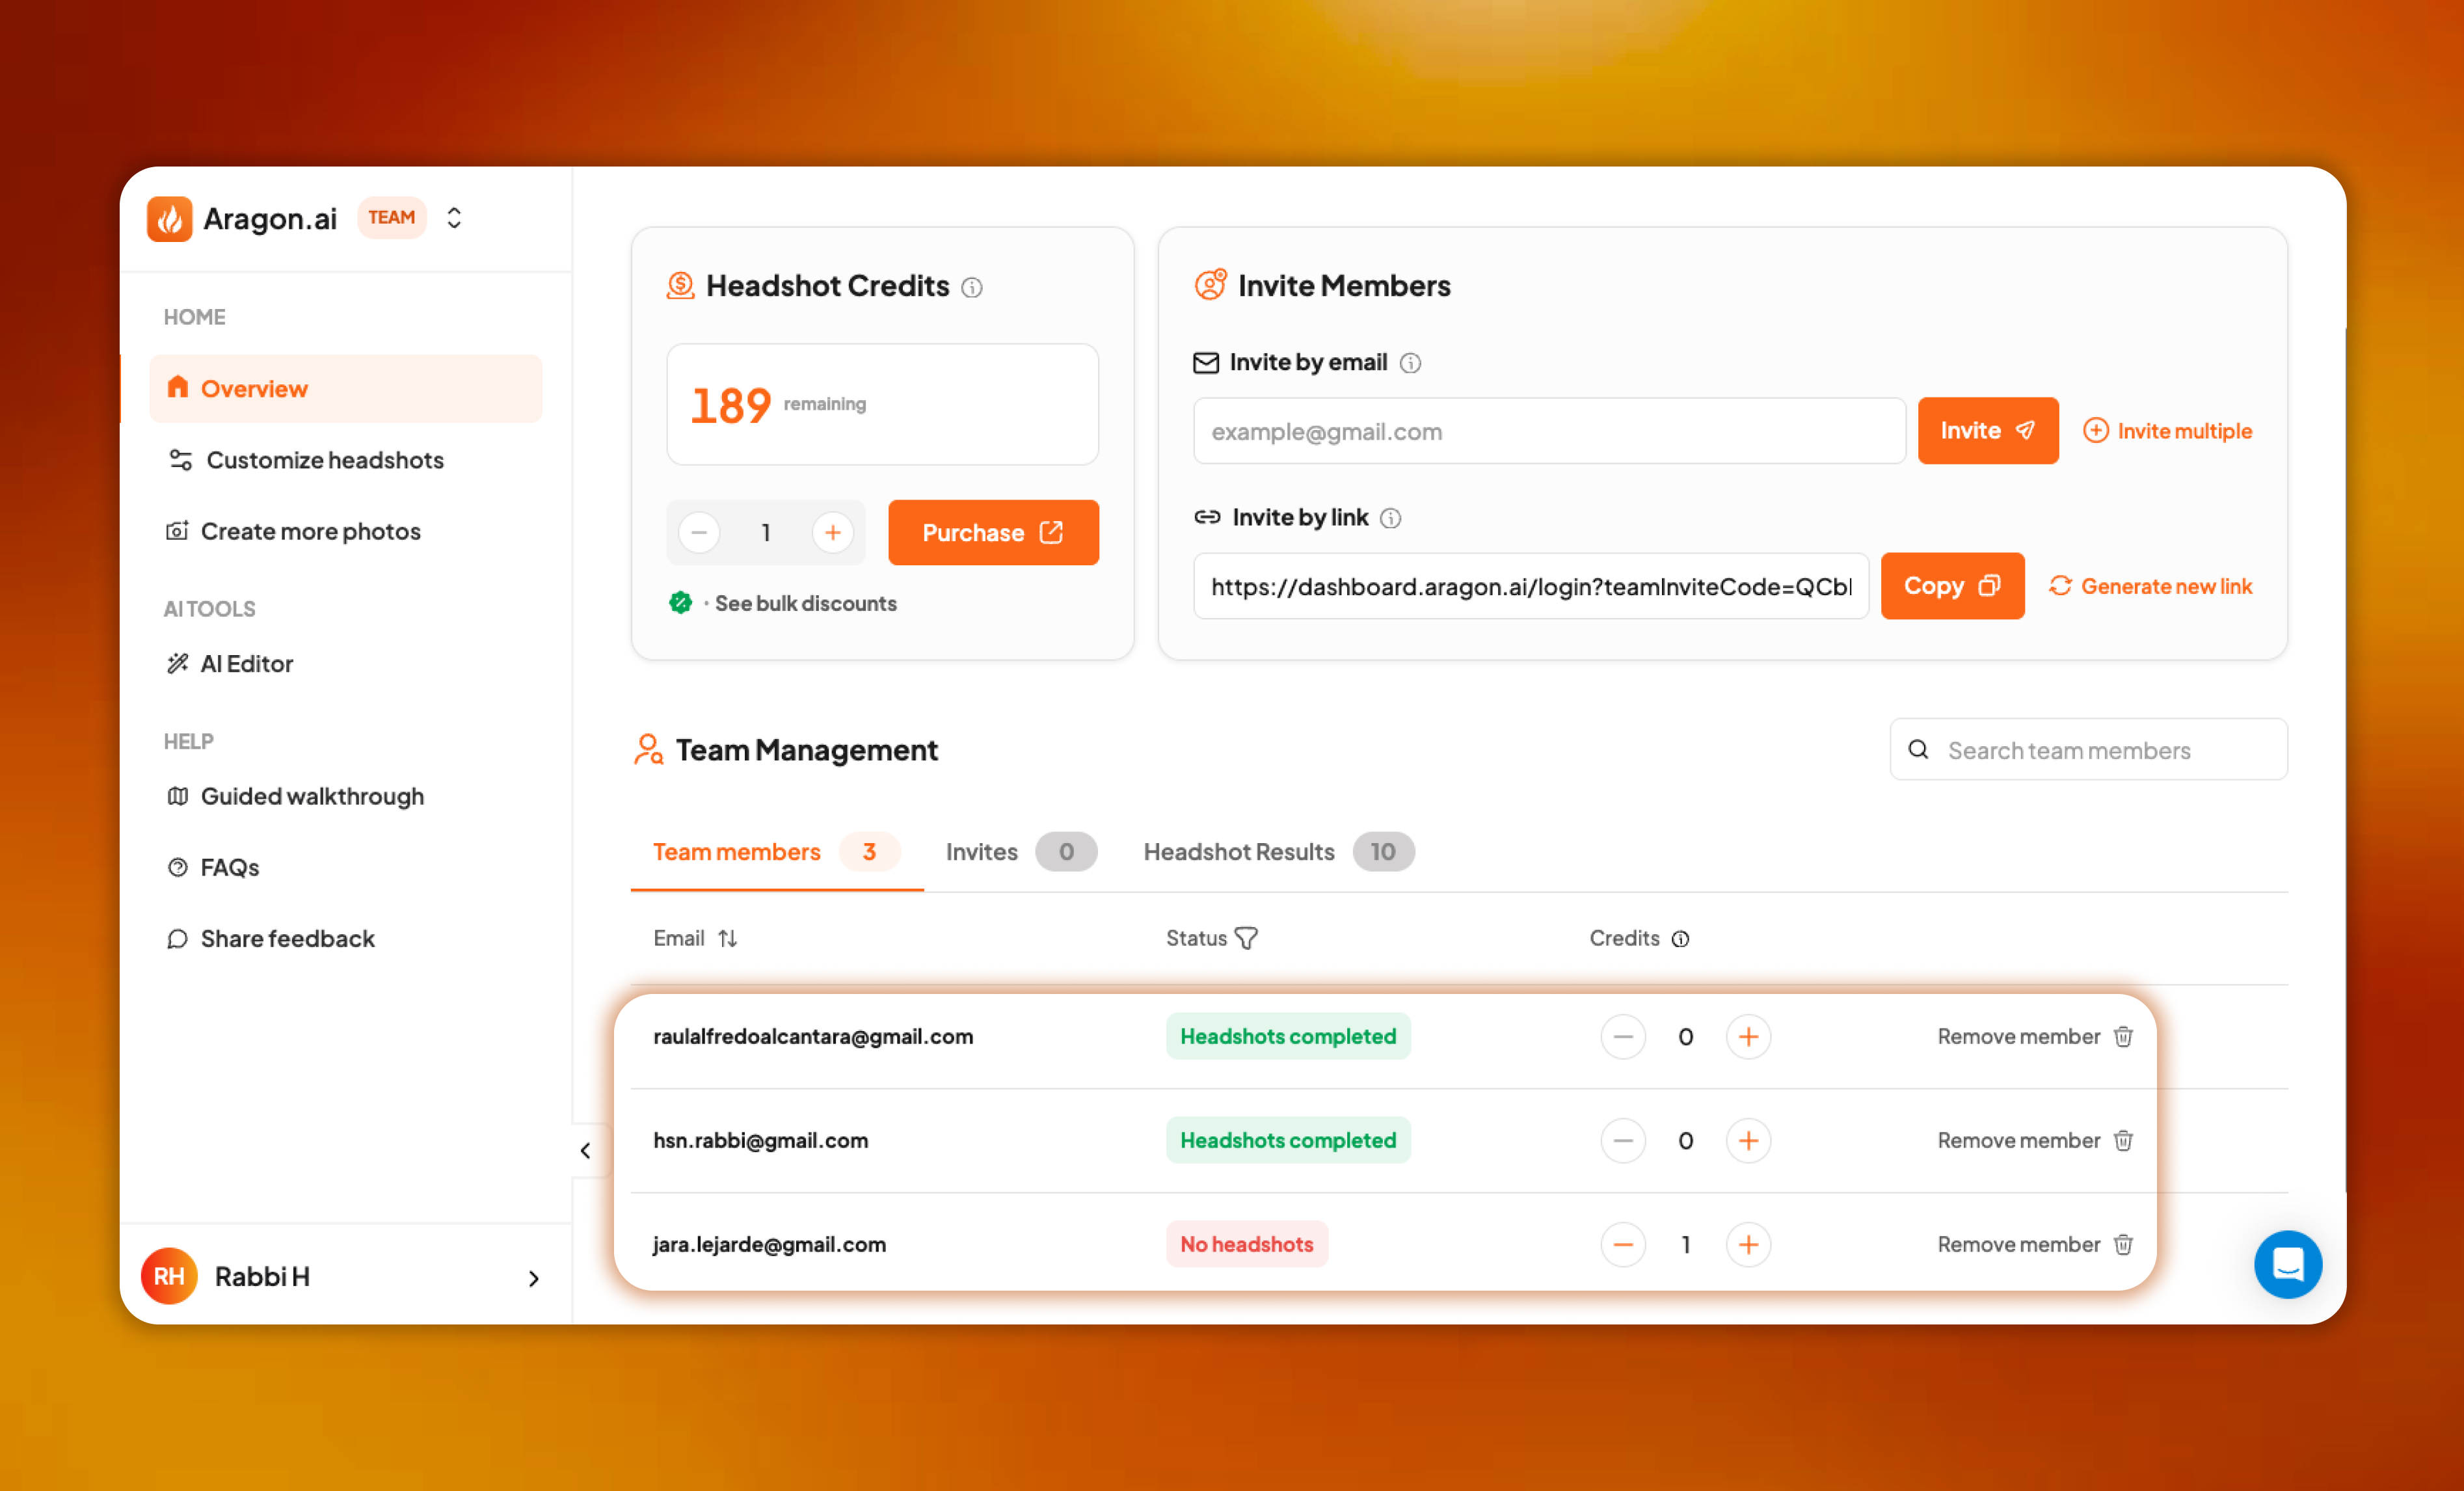The height and width of the screenshot is (1491, 2464).
Task: Remove member hsn.rabbi@gmail.com
Action: 2035,1141
